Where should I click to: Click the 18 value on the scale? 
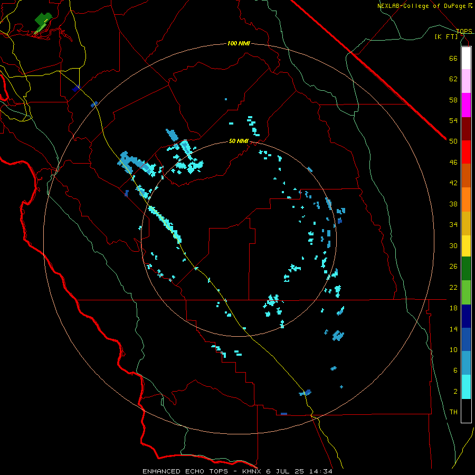[453, 308]
